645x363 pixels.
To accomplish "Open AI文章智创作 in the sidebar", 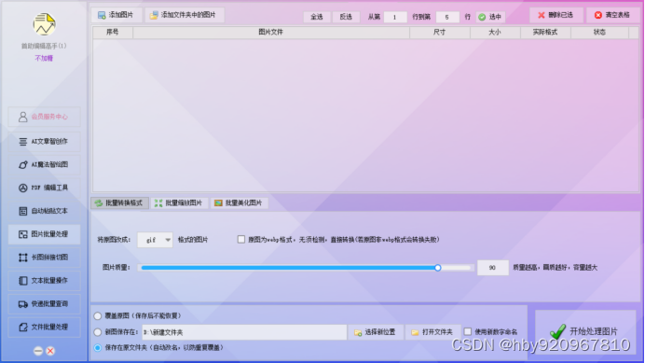I will (x=44, y=142).
